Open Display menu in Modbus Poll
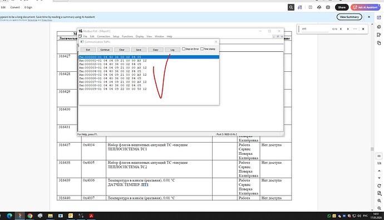The width and height of the screenshot is (384, 220). click(x=140, y=36)
